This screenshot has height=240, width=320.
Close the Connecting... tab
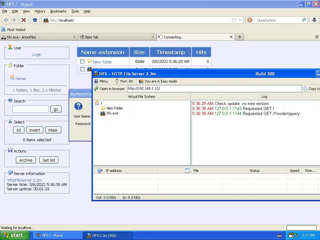[x=231, y=37]
